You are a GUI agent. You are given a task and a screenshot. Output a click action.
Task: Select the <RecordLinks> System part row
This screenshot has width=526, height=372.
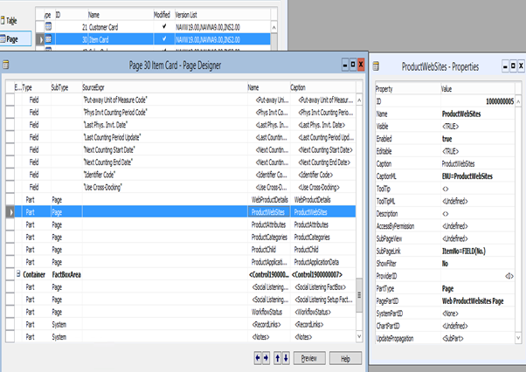(185, 324)
